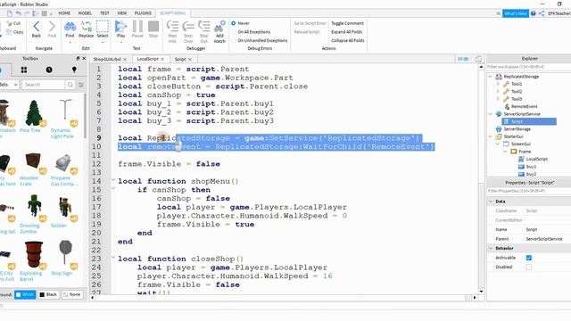Image resolution: width=571 pixels, height=321 pixels.
Task: Close the LocalScript editor tab
Action: [x=162, y=59]
